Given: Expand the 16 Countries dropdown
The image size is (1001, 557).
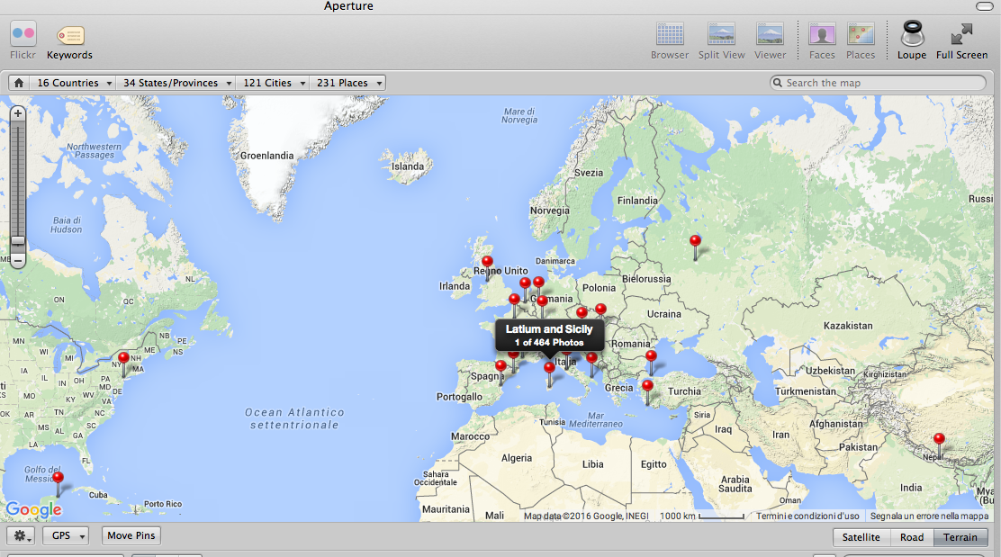Looking at the screenshot, I should (74, 83).
